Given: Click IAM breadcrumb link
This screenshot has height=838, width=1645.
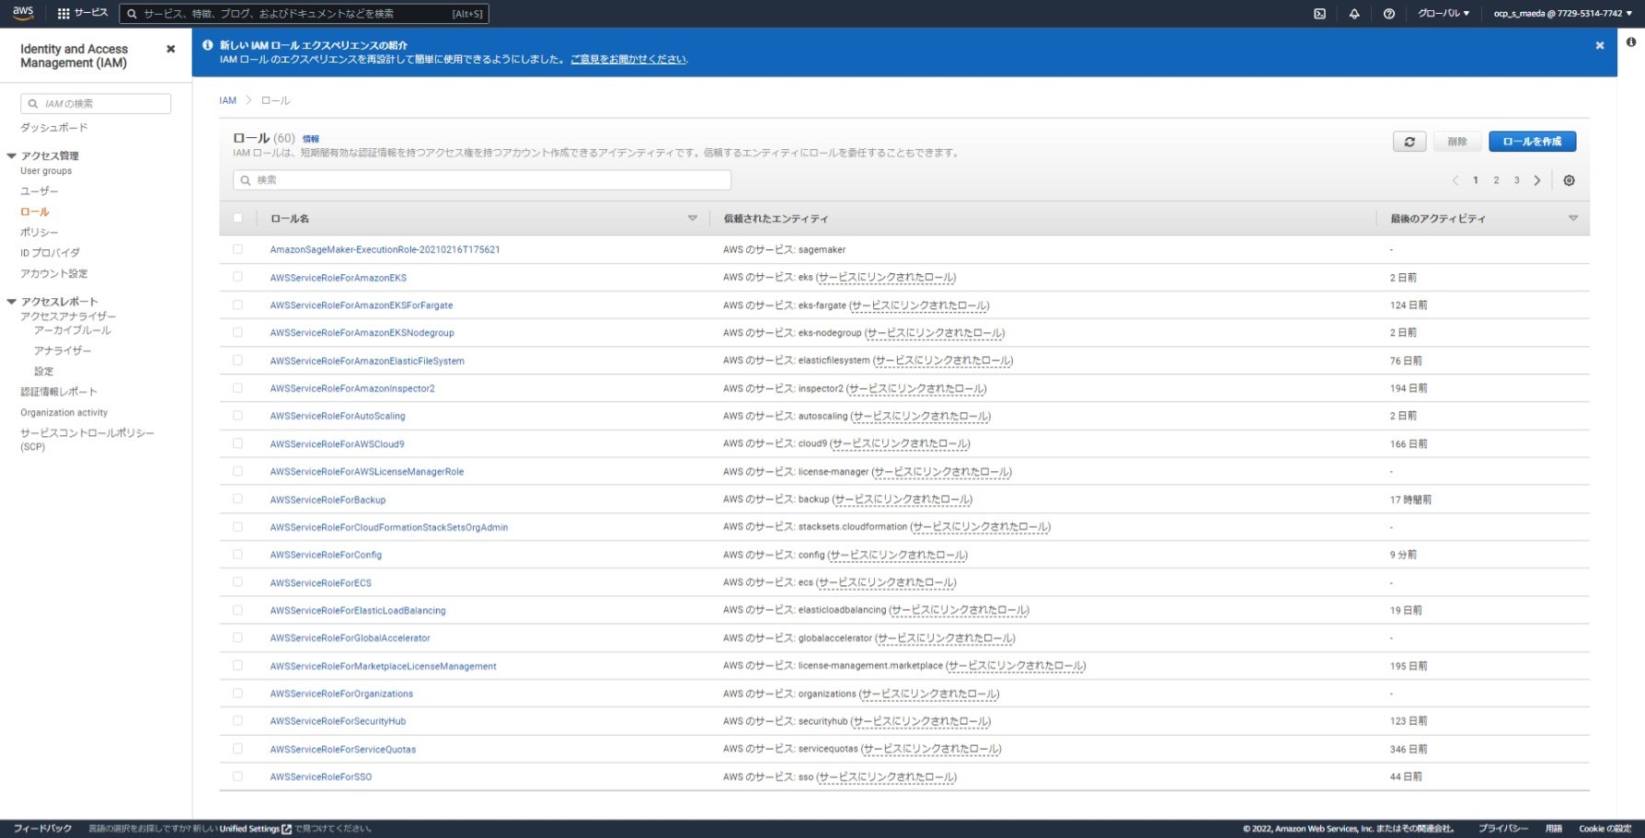Looking at the screenshot, I should pos(227,100).
